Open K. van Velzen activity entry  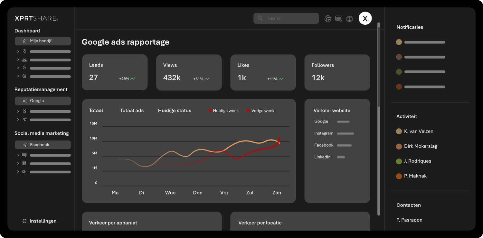pyautogui.click(x=418, y=131)
